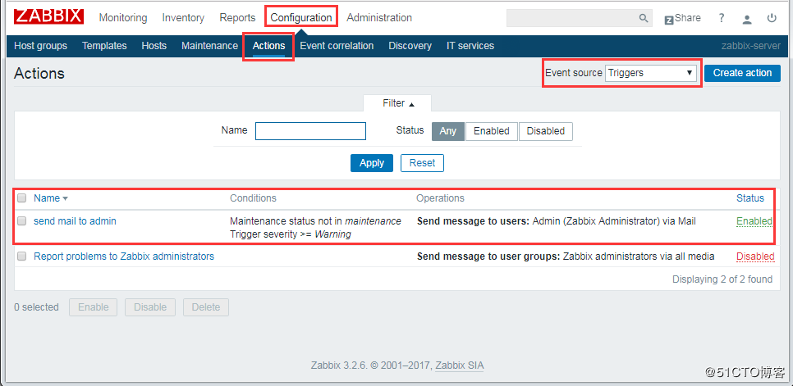793x386 pixels.
Task: Sort by the Name column arrow
Action: [65, 199]
